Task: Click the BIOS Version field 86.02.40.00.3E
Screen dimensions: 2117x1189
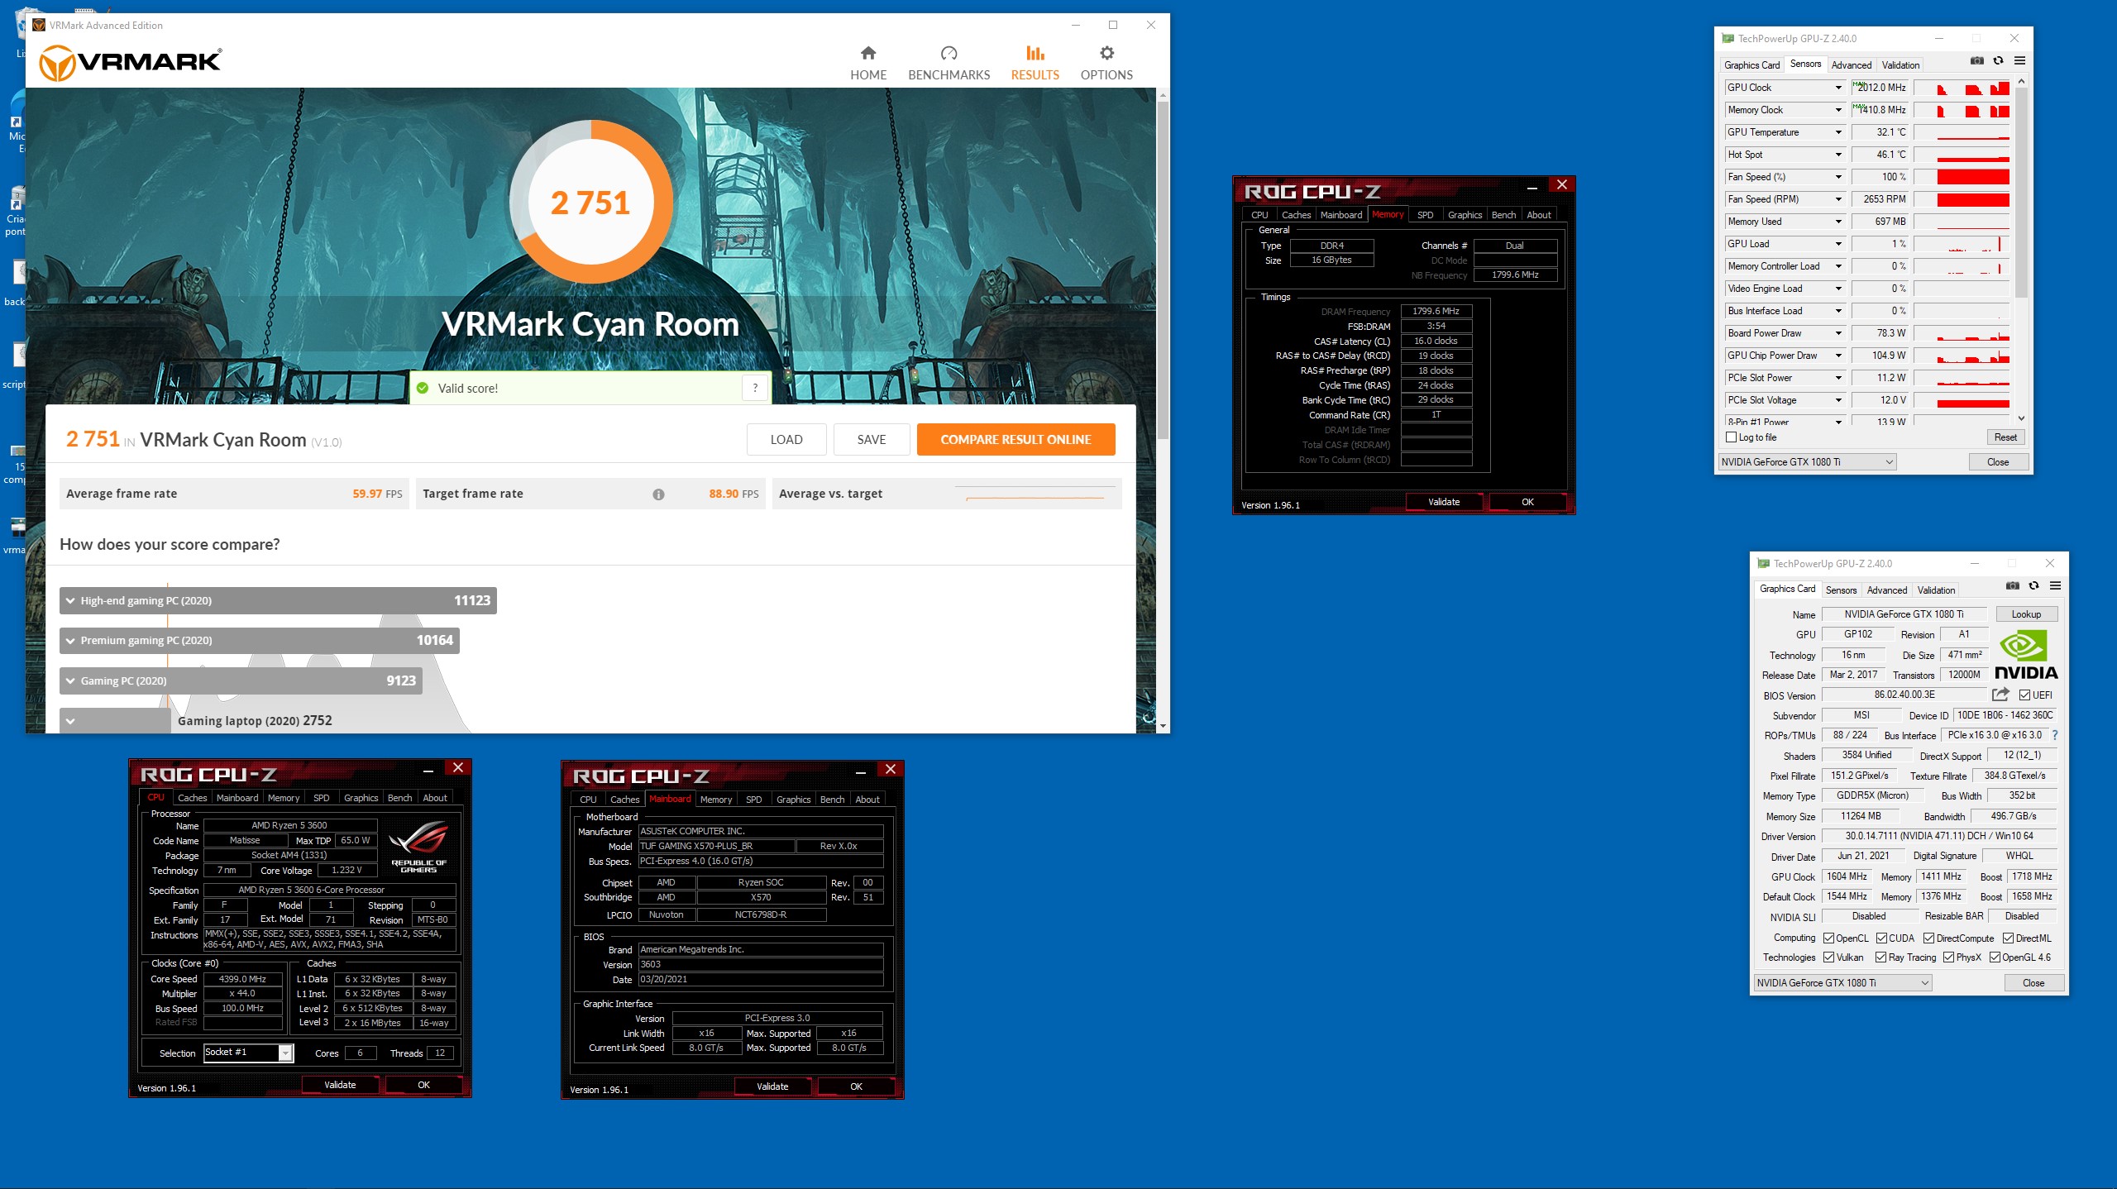Action: [x=1904, y=695]
